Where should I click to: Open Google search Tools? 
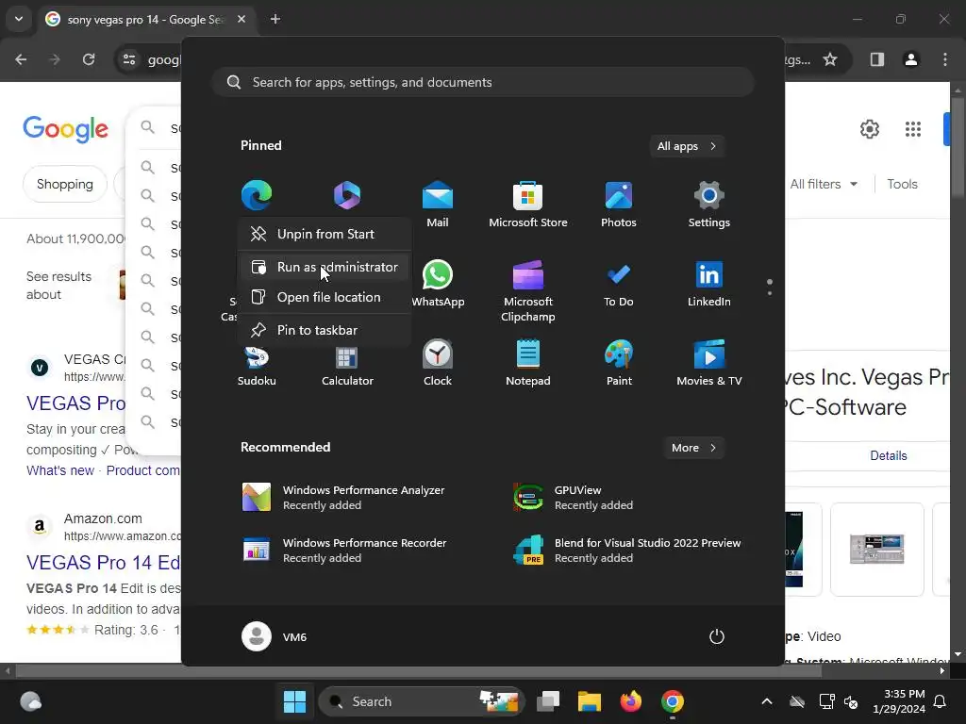pos(902,184)
